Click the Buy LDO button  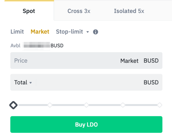tap(86, 124)
